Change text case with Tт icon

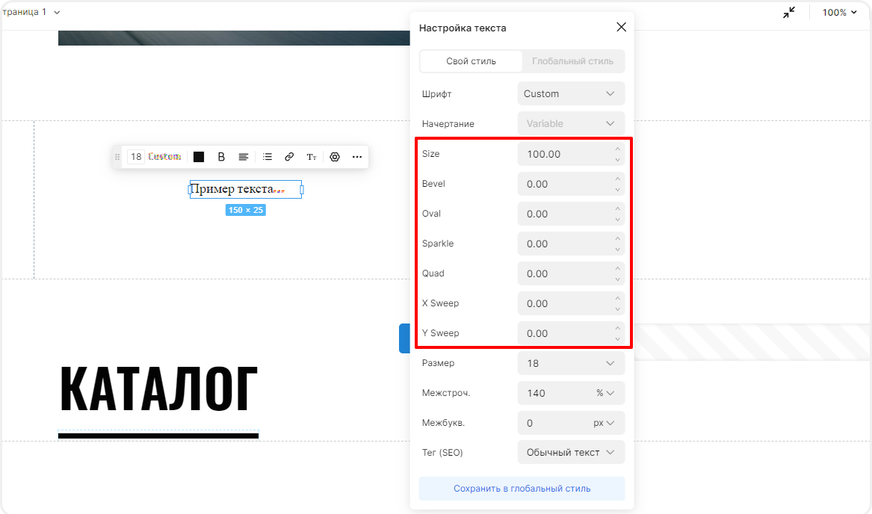tap(312, 157)
